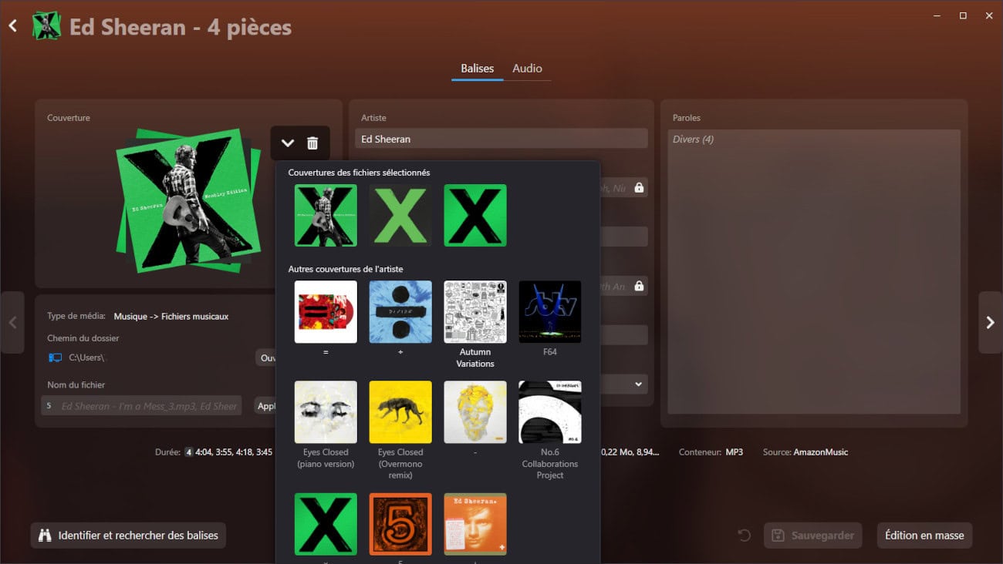The width and height of the screenshot is (1003, 564).
Task: Choose the Eyes Closed piano version cover
Action: pyautogui.click(x=326, y=412)
